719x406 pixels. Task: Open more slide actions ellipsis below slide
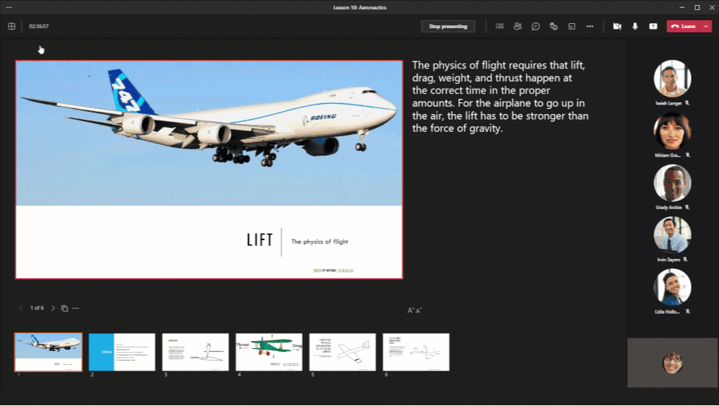click(76, 308)
